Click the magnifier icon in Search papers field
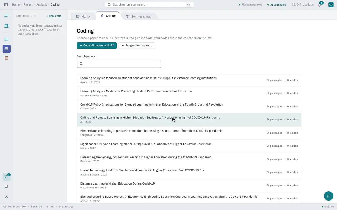 [81, 64]
